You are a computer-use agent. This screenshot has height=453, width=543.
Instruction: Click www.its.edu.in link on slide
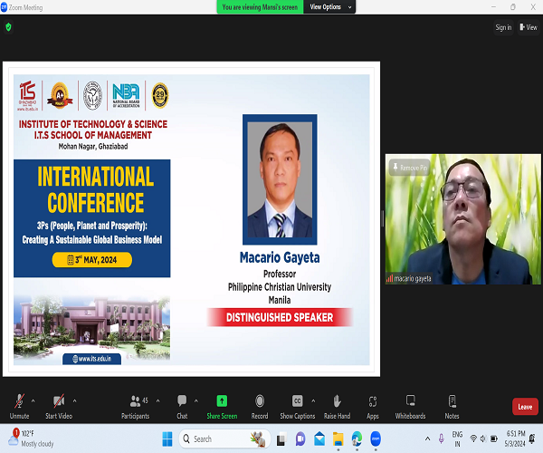coord(91,359)
